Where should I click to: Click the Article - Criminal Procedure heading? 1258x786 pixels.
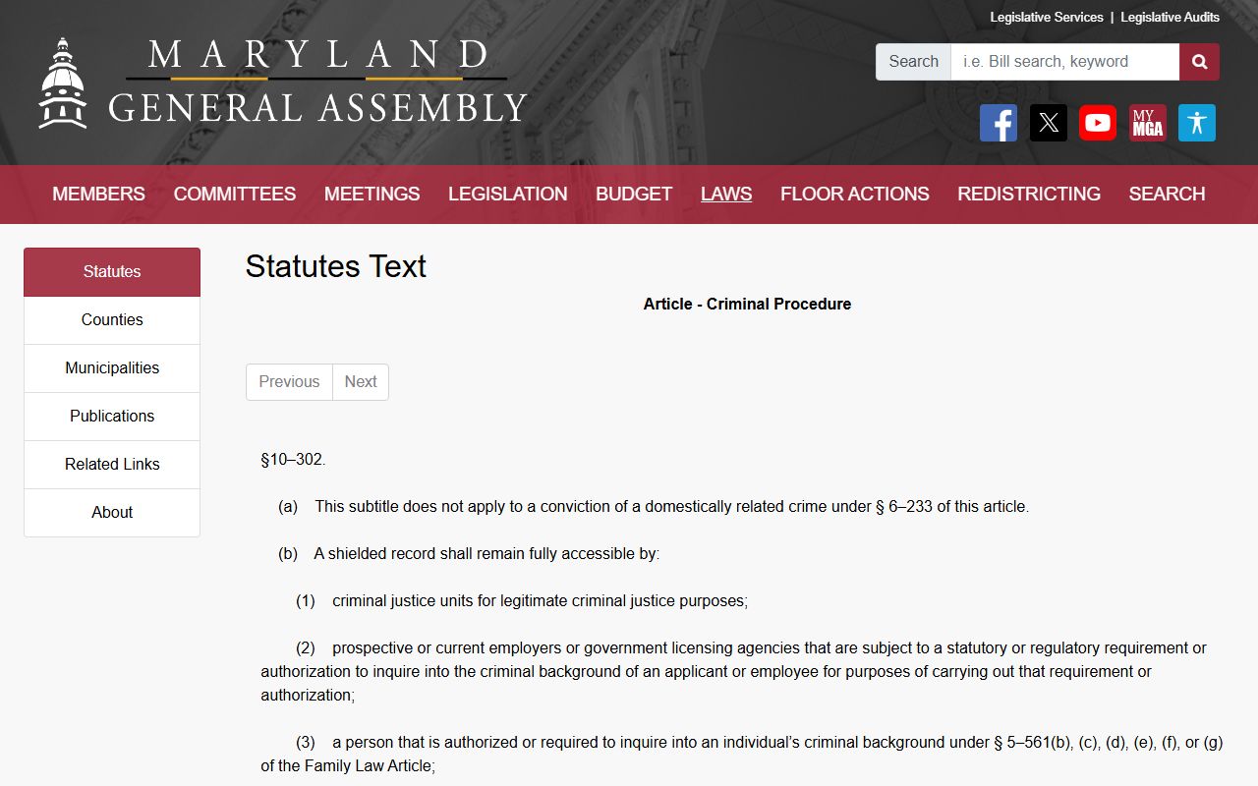click(x=747, y=305)
